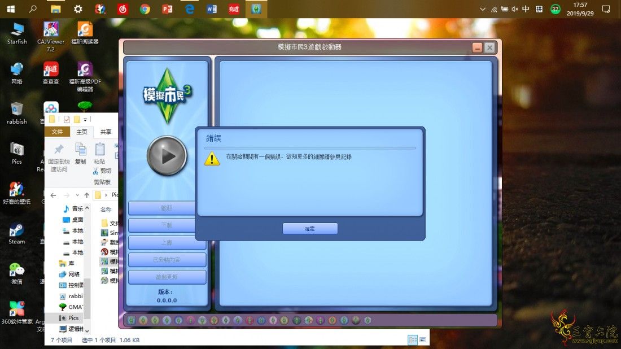621x349 pixels.
Task: Select 音乐 in Explorer navigation tree
Action: coord(72,208)
